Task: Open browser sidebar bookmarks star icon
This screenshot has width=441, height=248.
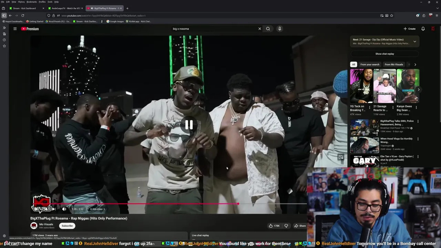Action: click(4, 46)
